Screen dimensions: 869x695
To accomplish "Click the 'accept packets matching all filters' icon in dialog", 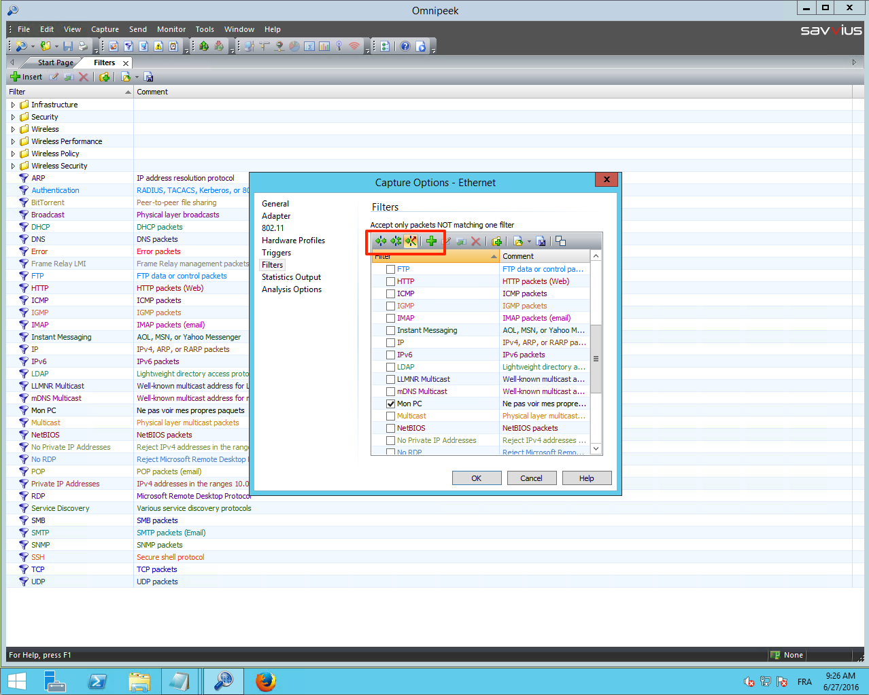I will tap(396, 241).
